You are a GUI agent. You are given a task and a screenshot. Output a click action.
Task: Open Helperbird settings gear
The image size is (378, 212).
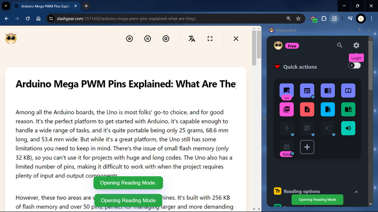356,45
